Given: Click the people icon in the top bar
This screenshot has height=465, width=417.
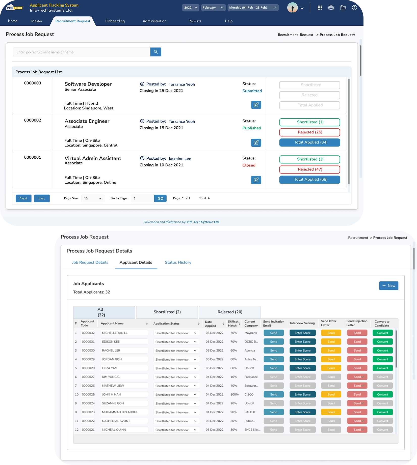Looking at the screenshot, I should click(331, 8).
